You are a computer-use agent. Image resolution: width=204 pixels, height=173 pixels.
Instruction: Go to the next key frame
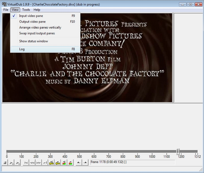point(58,162)
